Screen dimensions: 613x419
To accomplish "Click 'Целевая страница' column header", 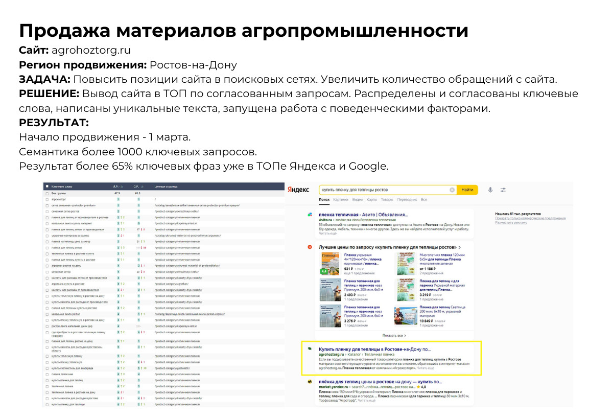I will coord(165,187).
